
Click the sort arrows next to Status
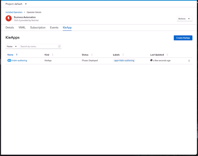coord(92,55)
